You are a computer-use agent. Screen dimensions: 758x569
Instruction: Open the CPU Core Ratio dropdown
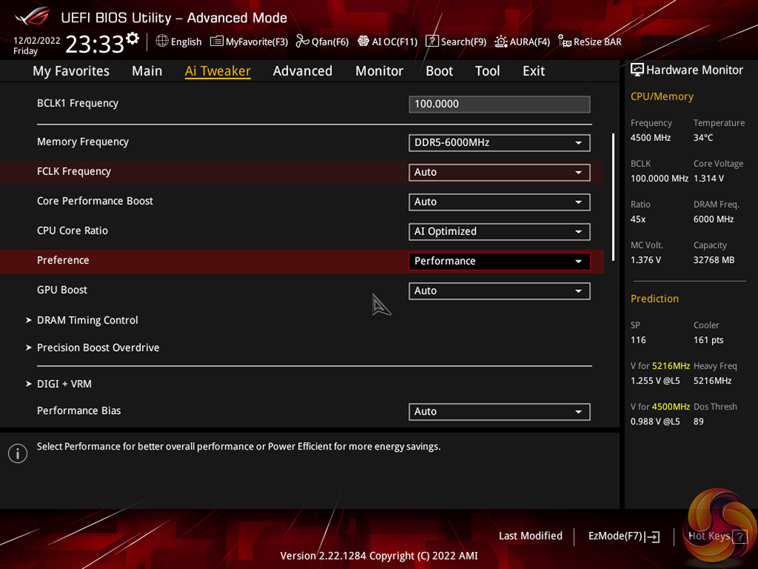click(x=499, y=231)
